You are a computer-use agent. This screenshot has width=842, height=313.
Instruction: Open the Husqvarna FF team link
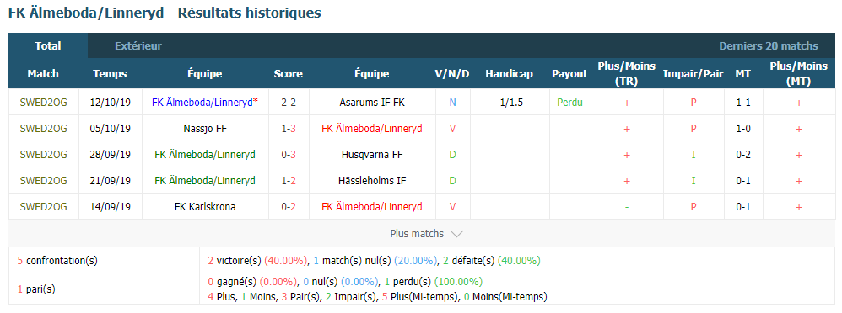372,155
